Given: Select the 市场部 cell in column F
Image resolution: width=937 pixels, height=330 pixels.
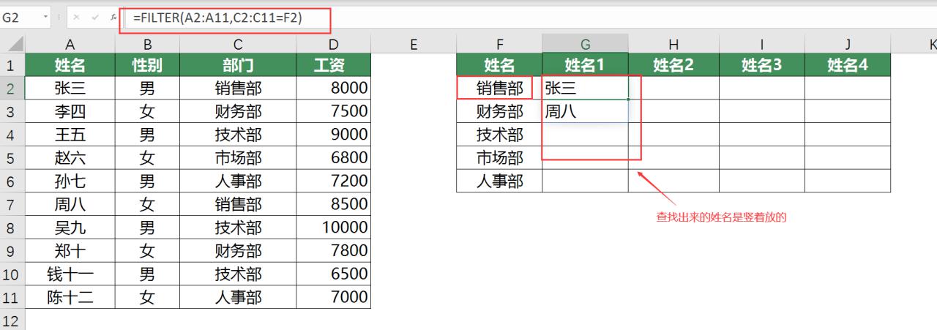Looking at the screenshot, I should coord(499,158).
